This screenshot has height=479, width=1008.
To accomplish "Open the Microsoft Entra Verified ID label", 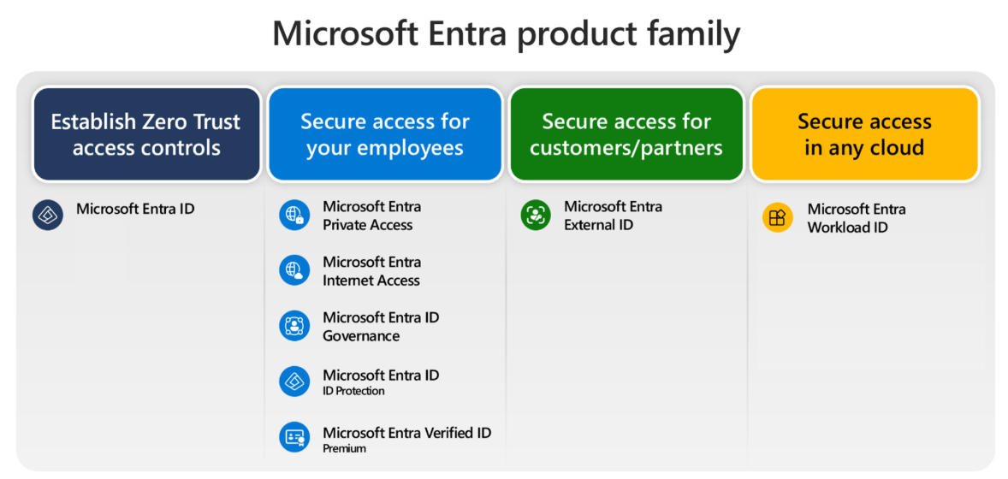I will (406, 434).
